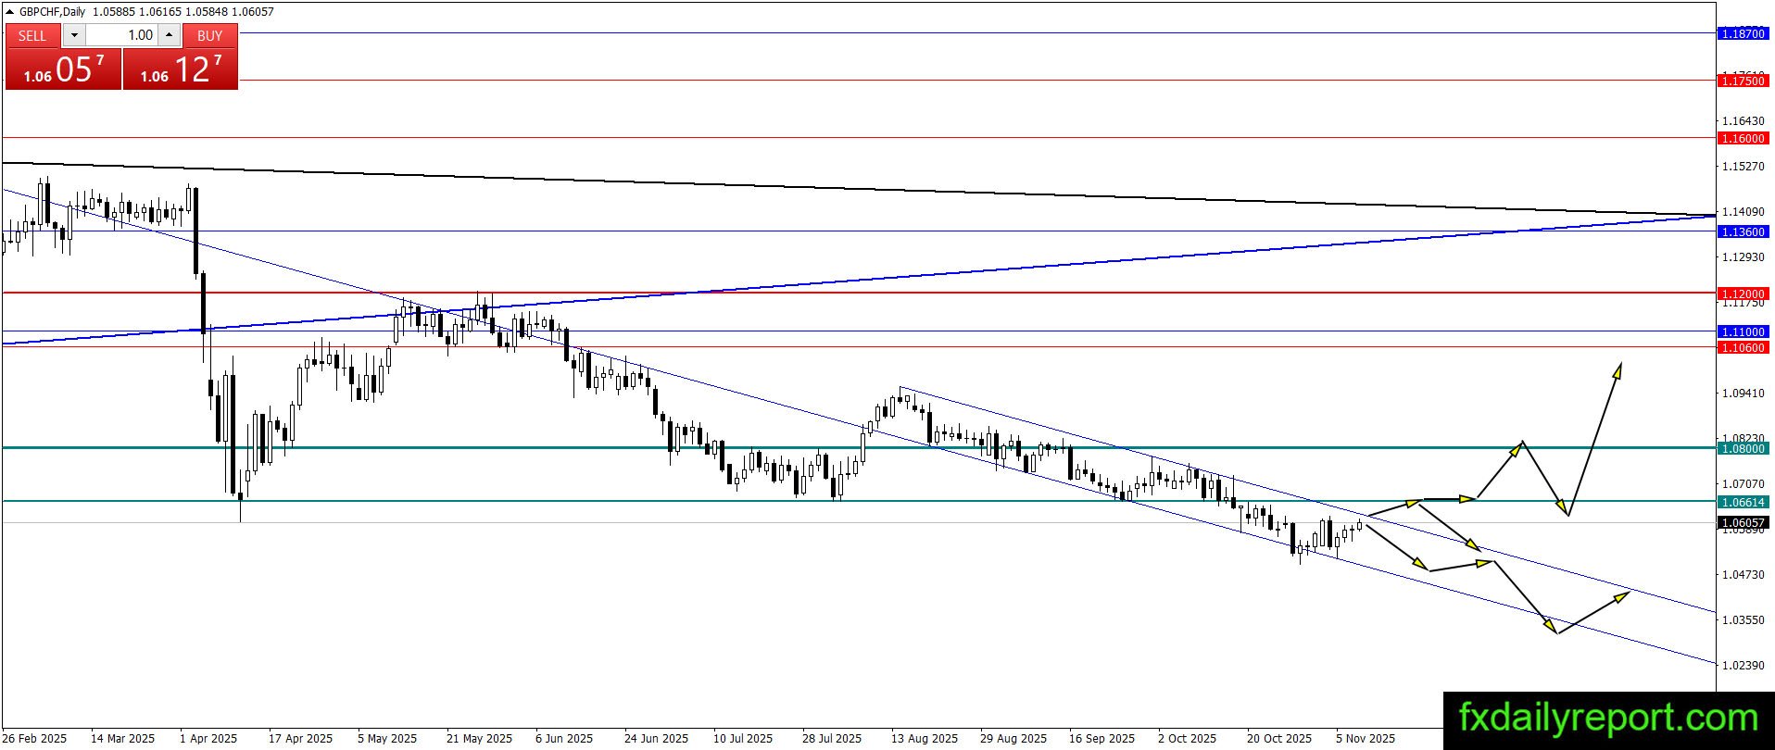This screenshot has height=750, width=1775.
Task: Click the 1.15270 price axis value
Action: tap(1743, 167)
